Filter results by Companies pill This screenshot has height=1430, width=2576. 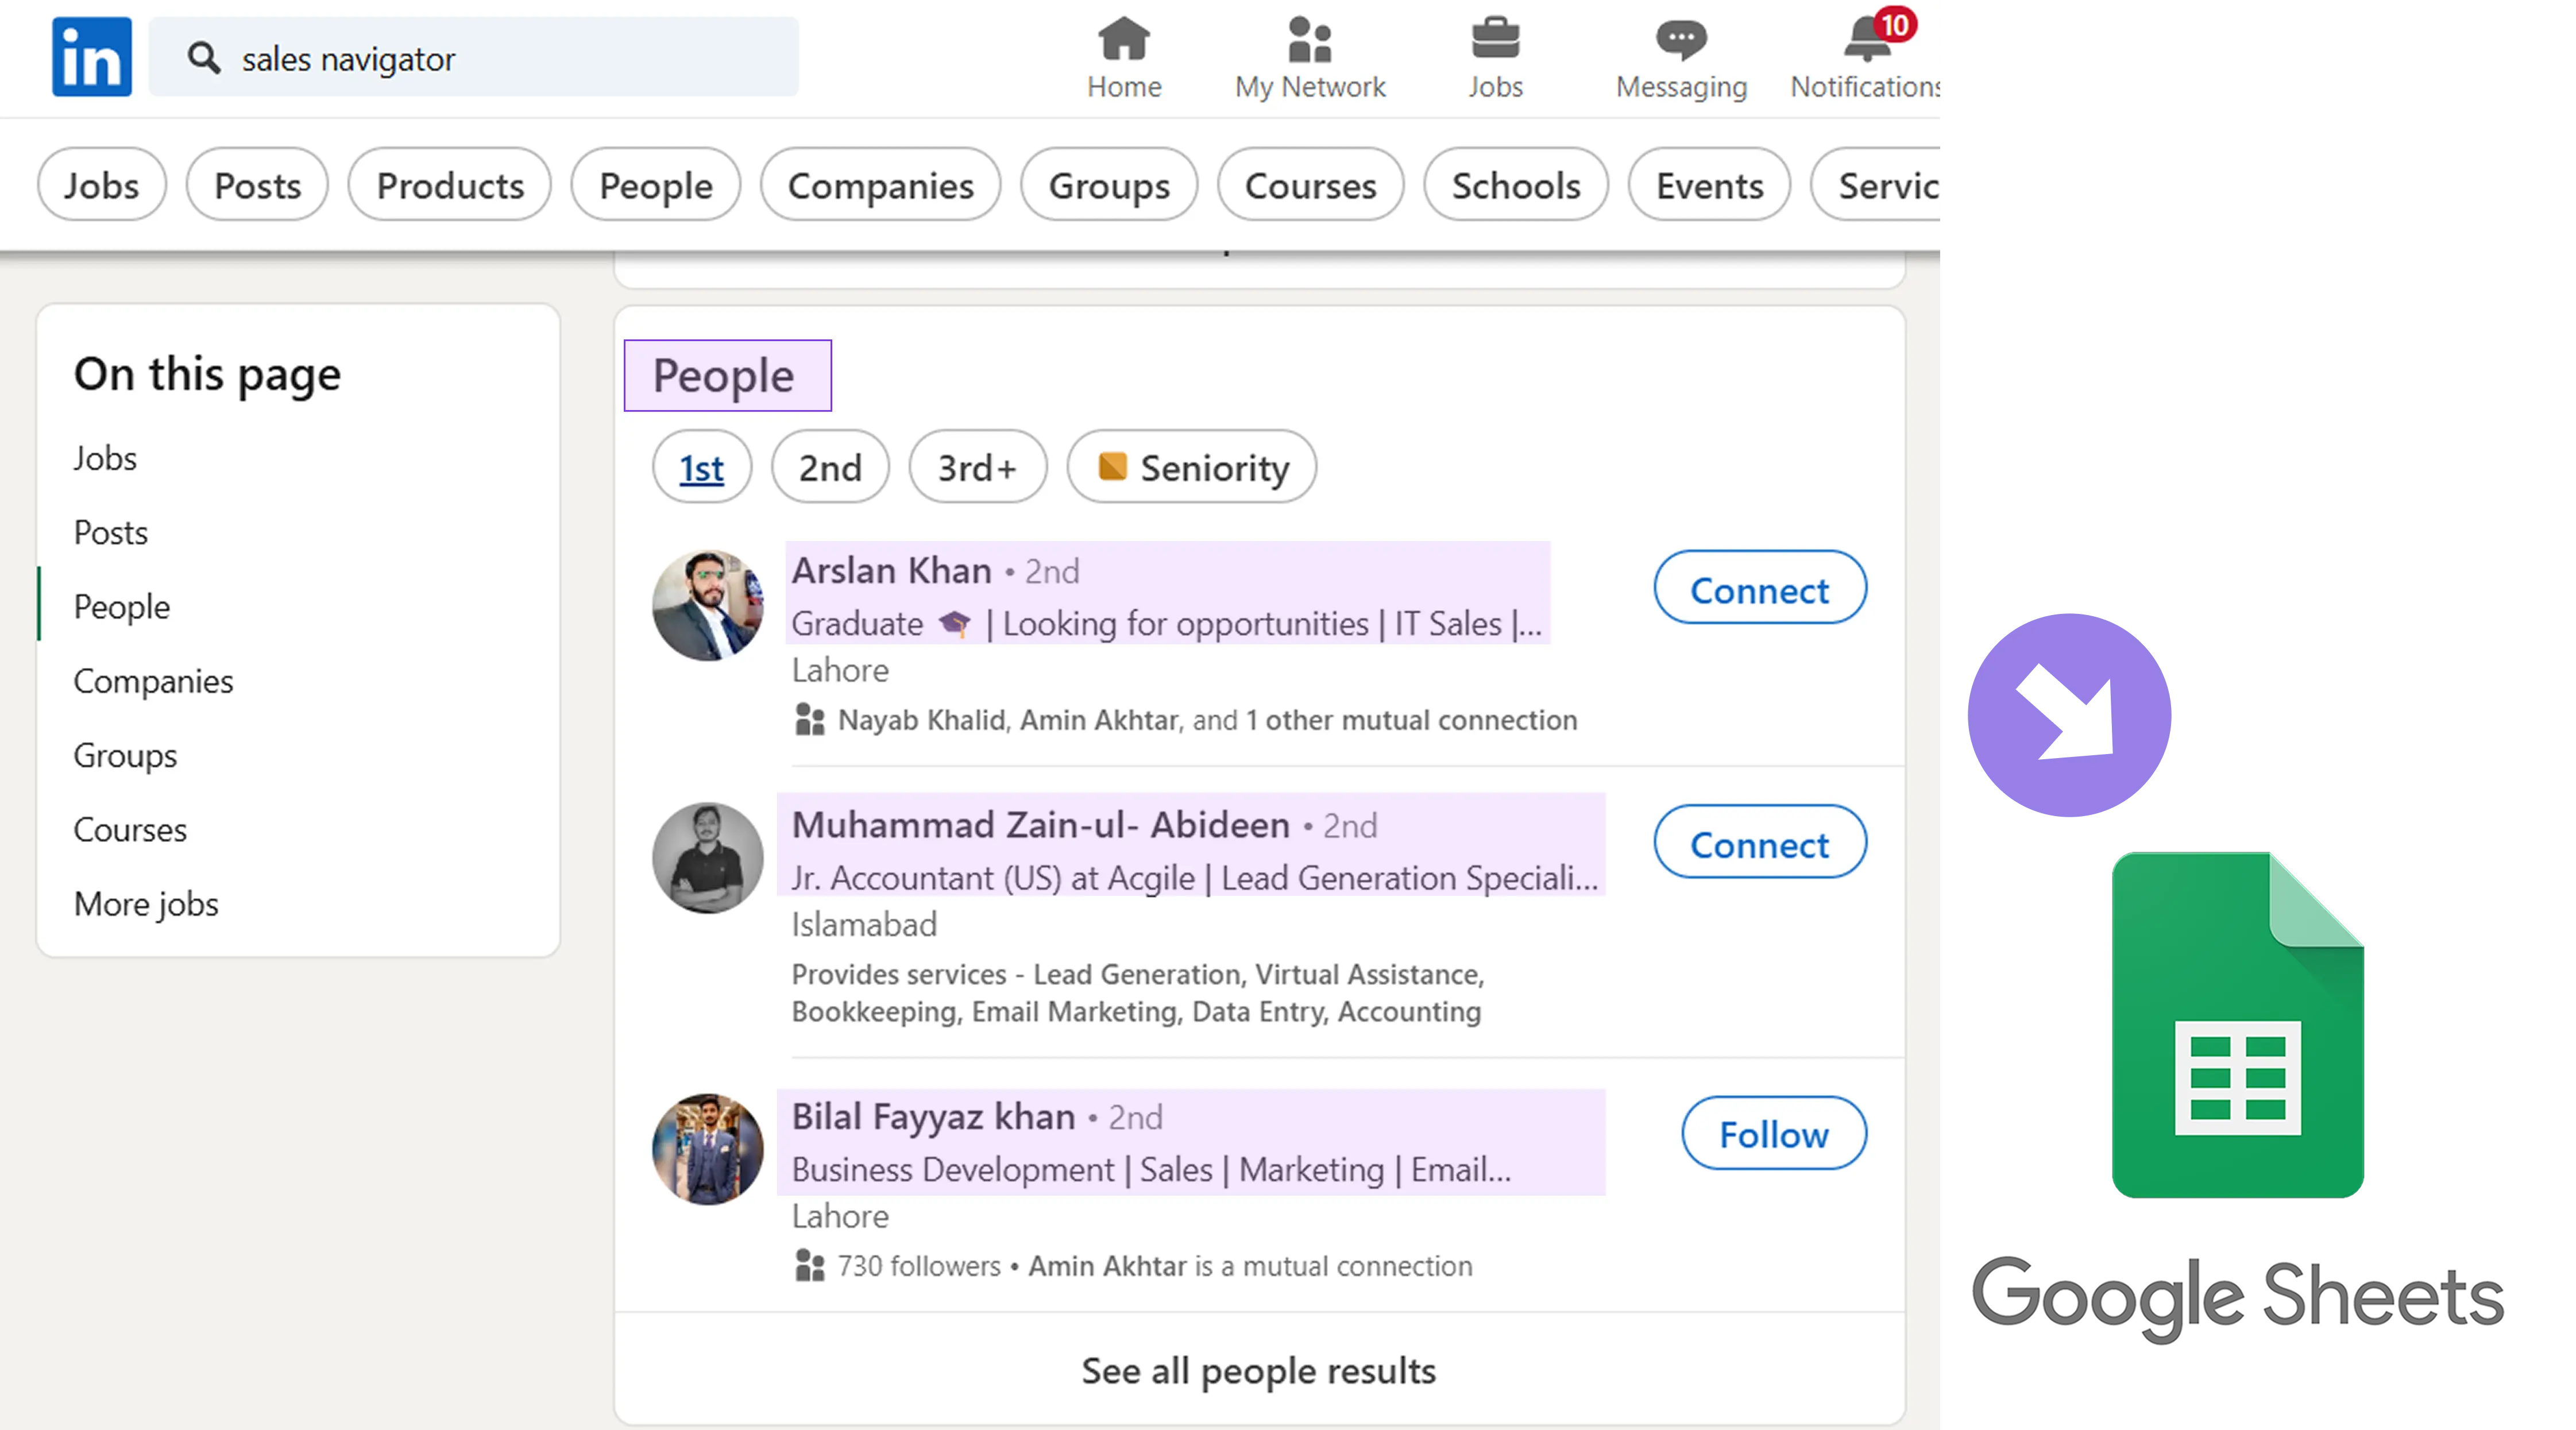pos(880,185)
